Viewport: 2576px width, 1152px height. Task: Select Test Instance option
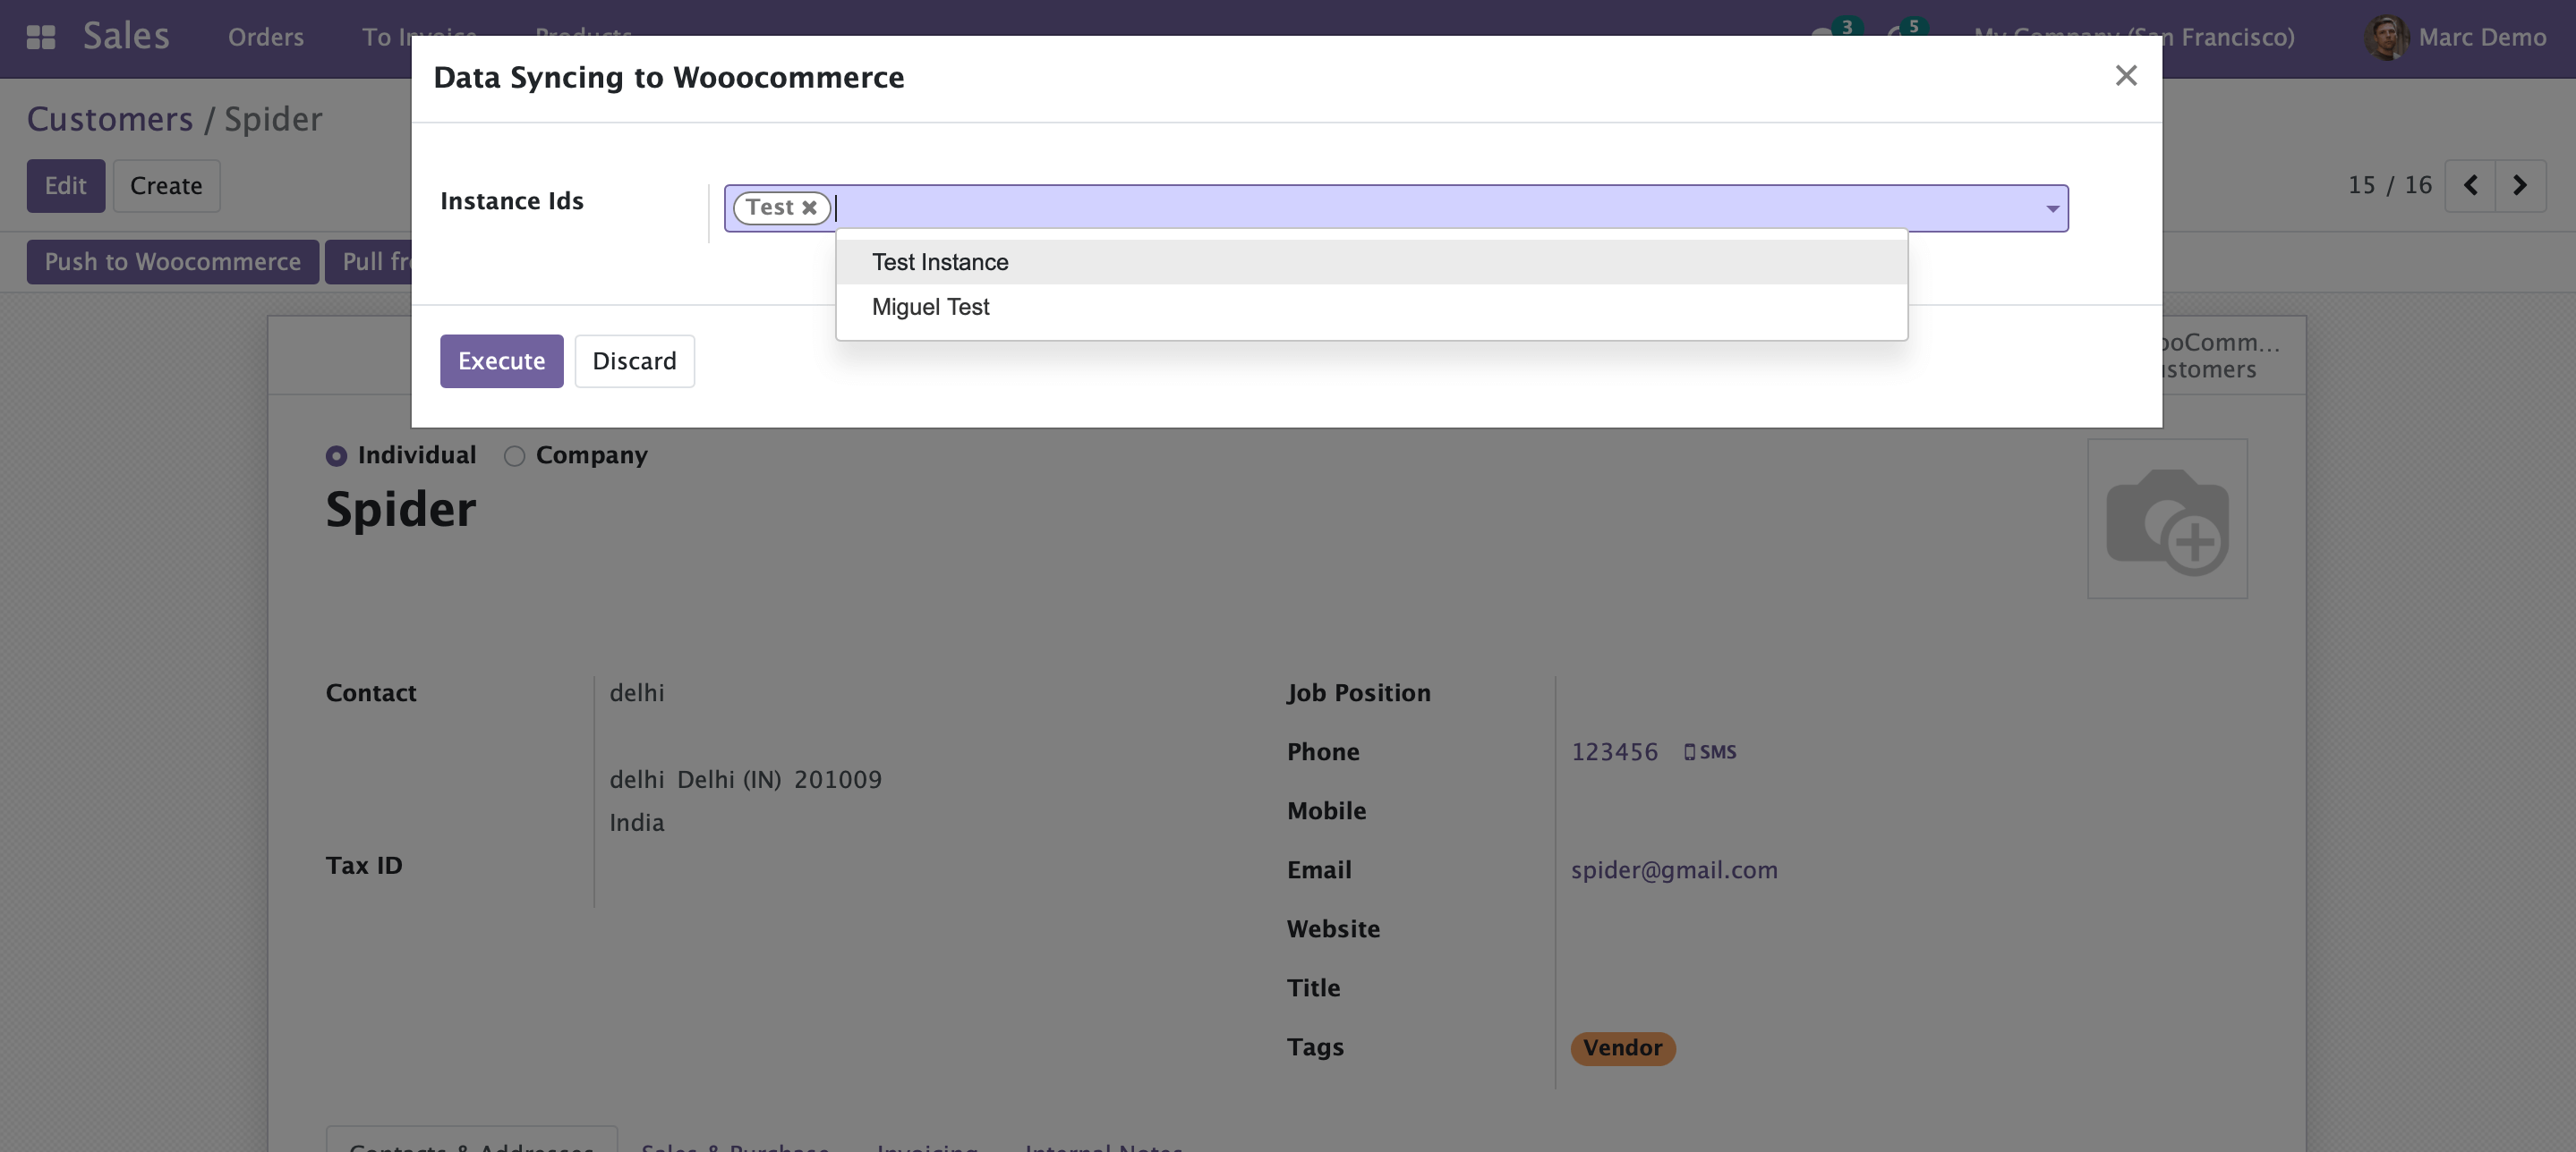click(x=939, y=262)
